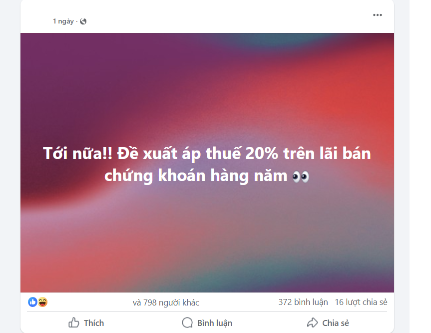431x333 pixels.
Task: Open the '16 lượt chia sẻ' shares list
Action: pyautogui.click(x=361, y=302)
